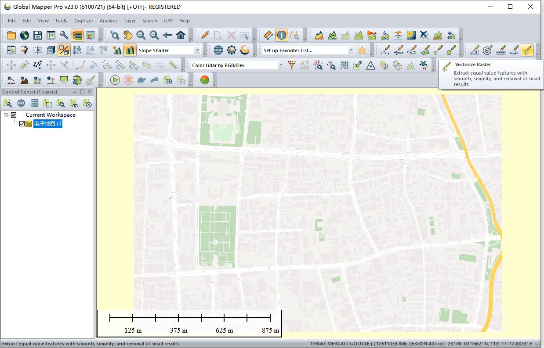Open the 3D viewer icon
The image size is (544, 348).
point(51,50)
